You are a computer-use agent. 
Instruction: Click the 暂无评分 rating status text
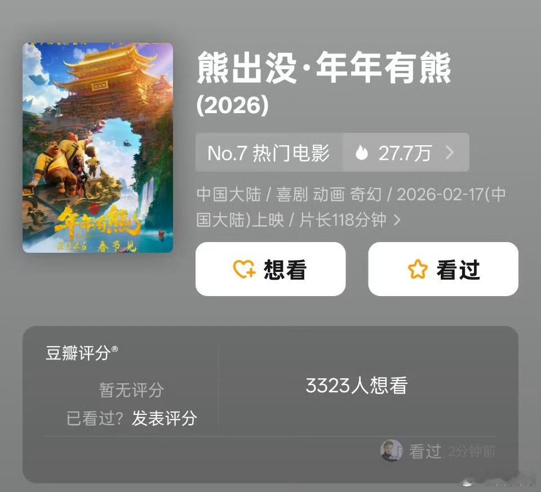131,390
